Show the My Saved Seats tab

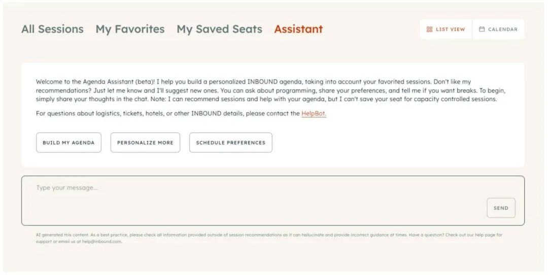pyautogui.click(x=219, y=29)
